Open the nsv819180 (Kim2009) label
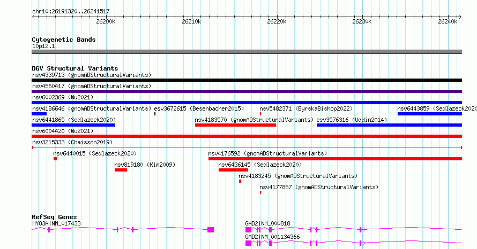The height and width of the screenshot is (249, 477). (145, 165)
